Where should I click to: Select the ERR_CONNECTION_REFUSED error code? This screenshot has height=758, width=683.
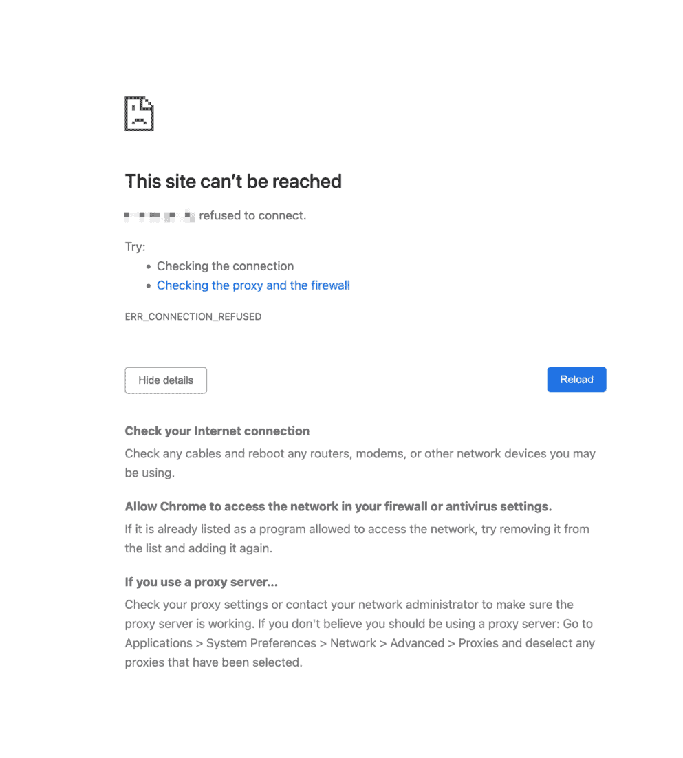[x=193, y=316]
